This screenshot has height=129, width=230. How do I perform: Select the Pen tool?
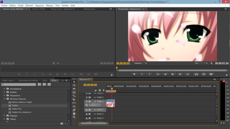click(74, 110)
